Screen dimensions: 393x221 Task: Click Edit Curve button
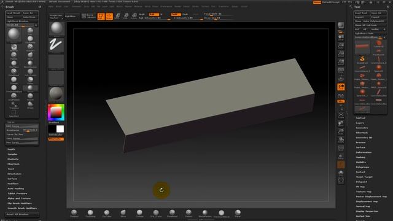click(22, 126)
